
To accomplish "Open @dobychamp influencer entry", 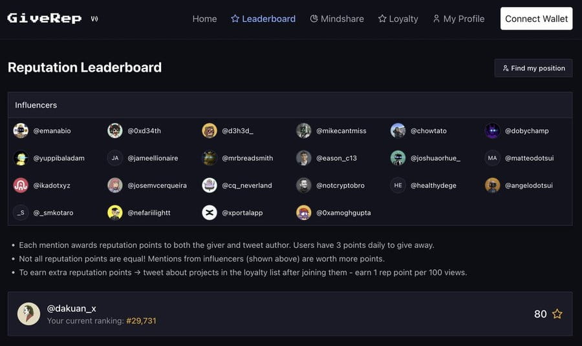I will [526, 131].
